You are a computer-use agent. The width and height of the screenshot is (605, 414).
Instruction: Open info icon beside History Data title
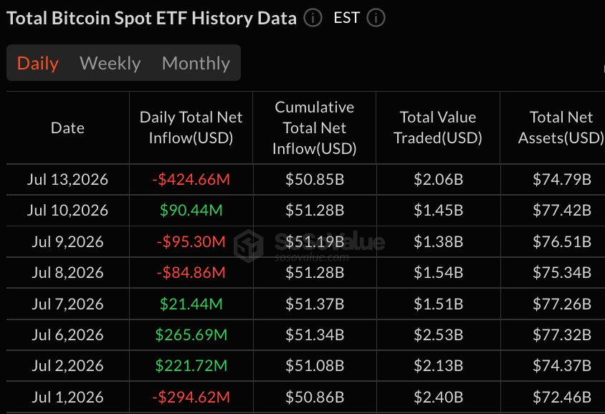tap(313, 18)
